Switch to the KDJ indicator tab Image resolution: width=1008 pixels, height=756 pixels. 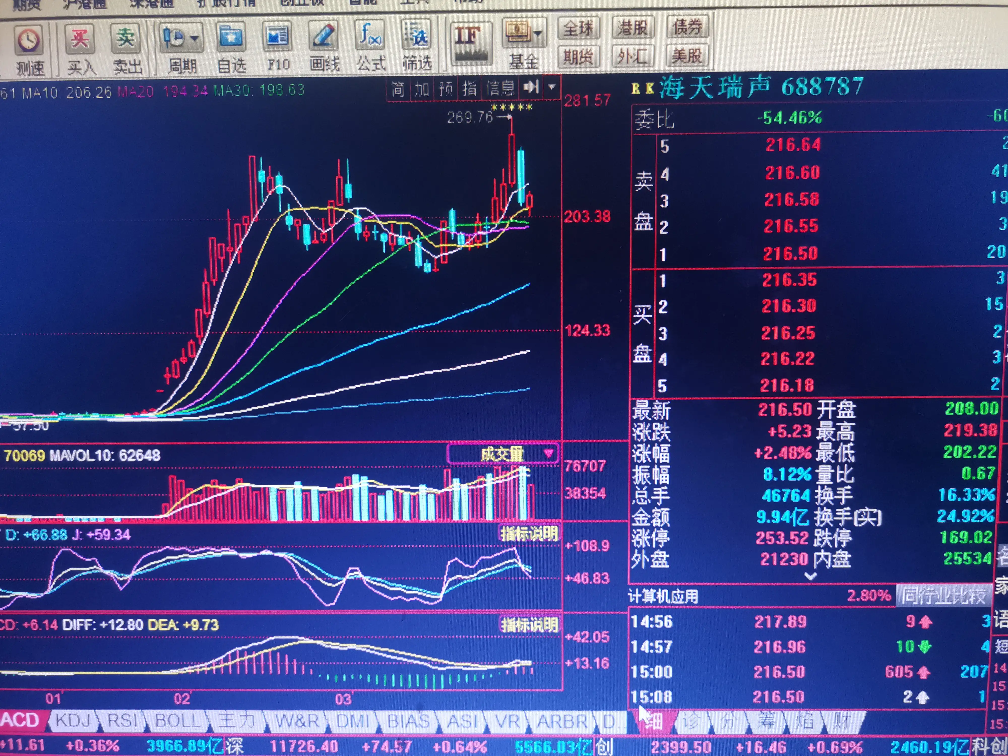pos(73,720)
